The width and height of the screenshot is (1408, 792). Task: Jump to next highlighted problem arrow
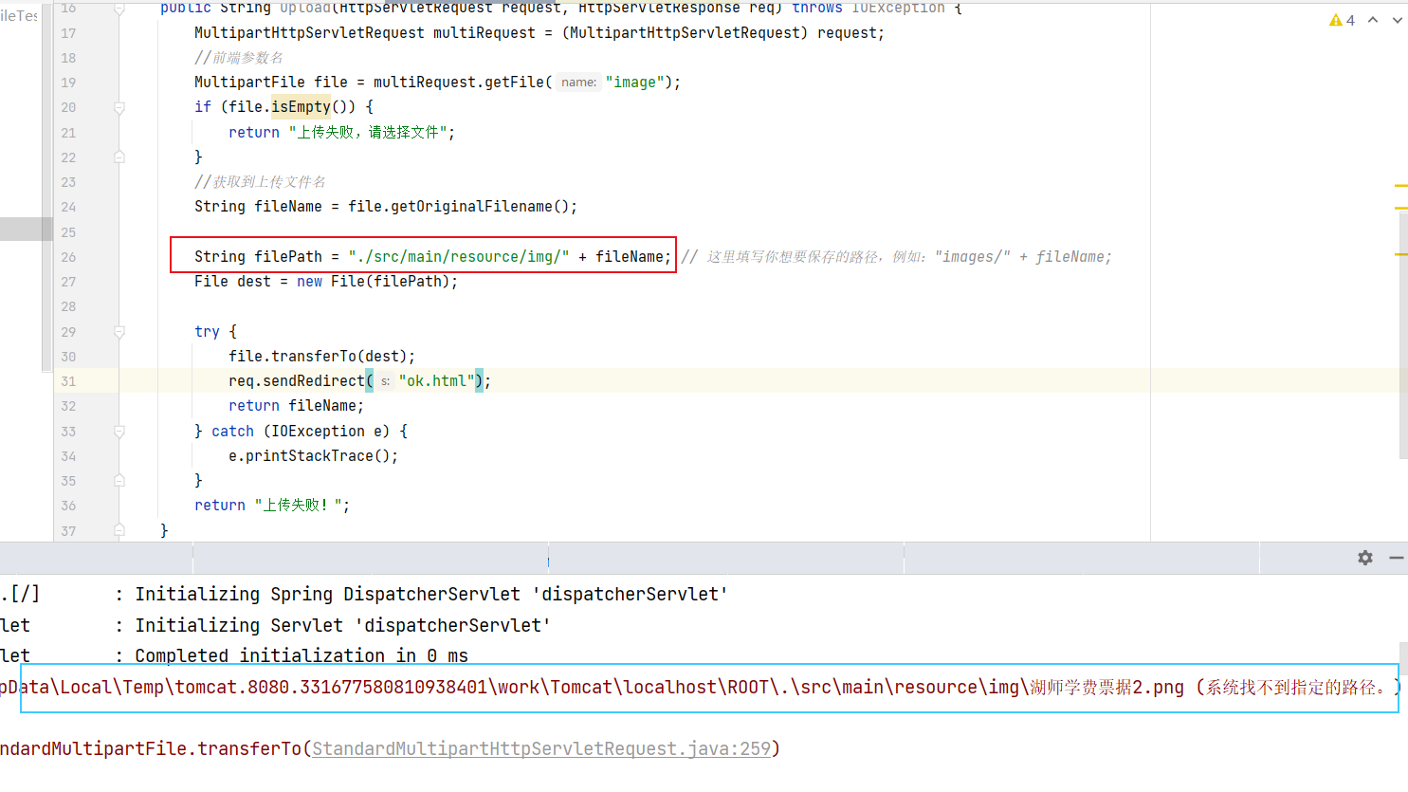pos(1397,20)
